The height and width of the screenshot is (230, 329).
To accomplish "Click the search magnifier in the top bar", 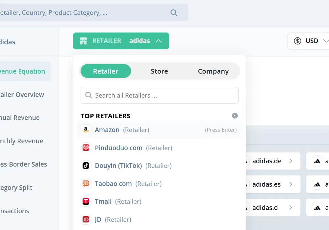I will pyautogui.click(x=174, y=12).
